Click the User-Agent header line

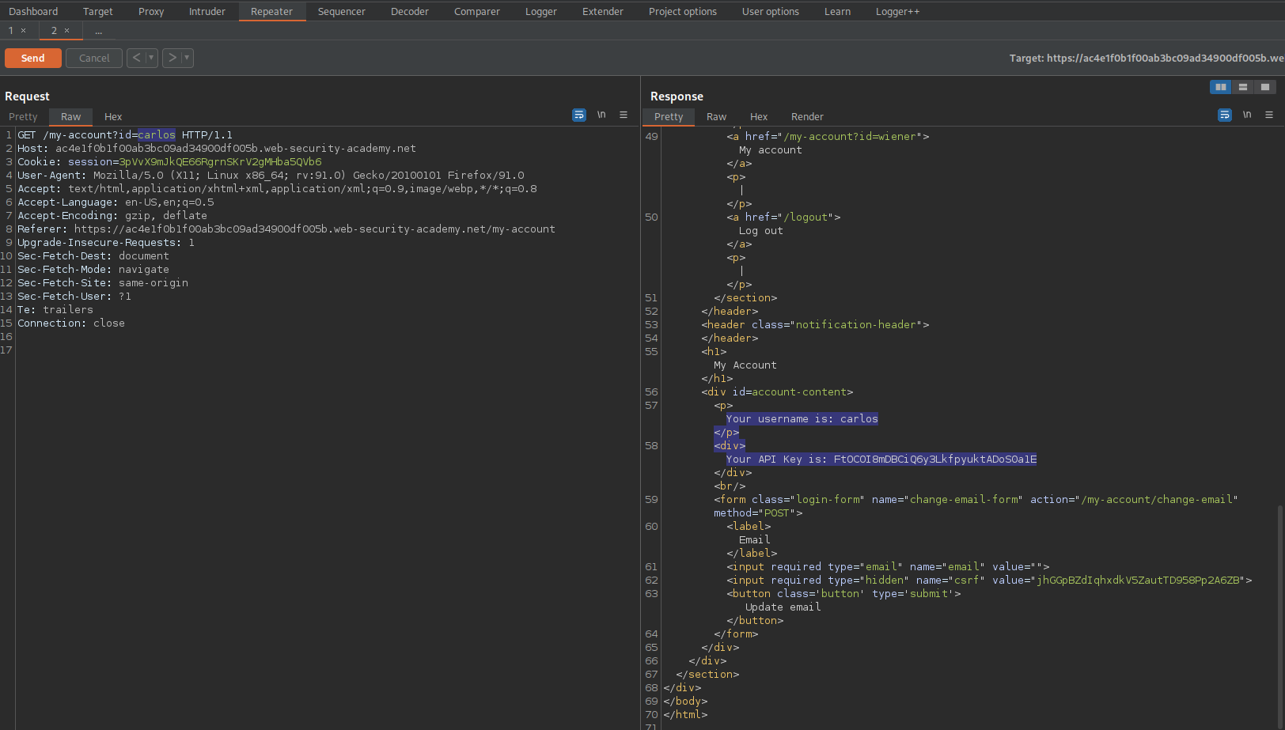(x=271, y=176)
